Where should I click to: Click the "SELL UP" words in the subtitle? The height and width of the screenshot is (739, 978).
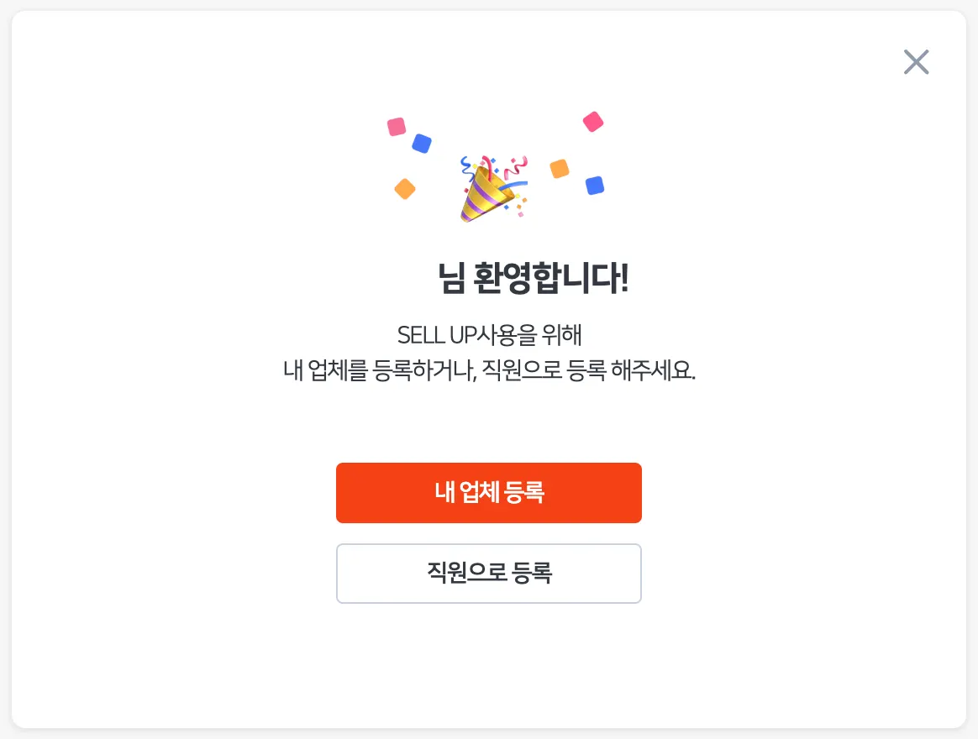[436, 334]
